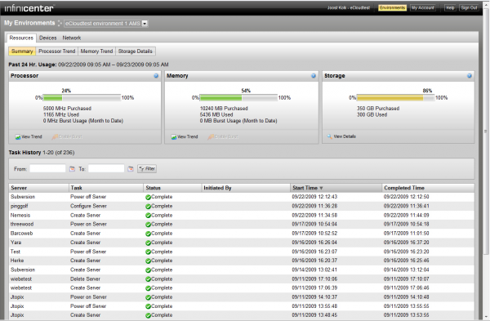The height and width of the screenshot is (321, 490).
Task: Select the Barcoweb server cell
Action: click(x=21, y=234)
